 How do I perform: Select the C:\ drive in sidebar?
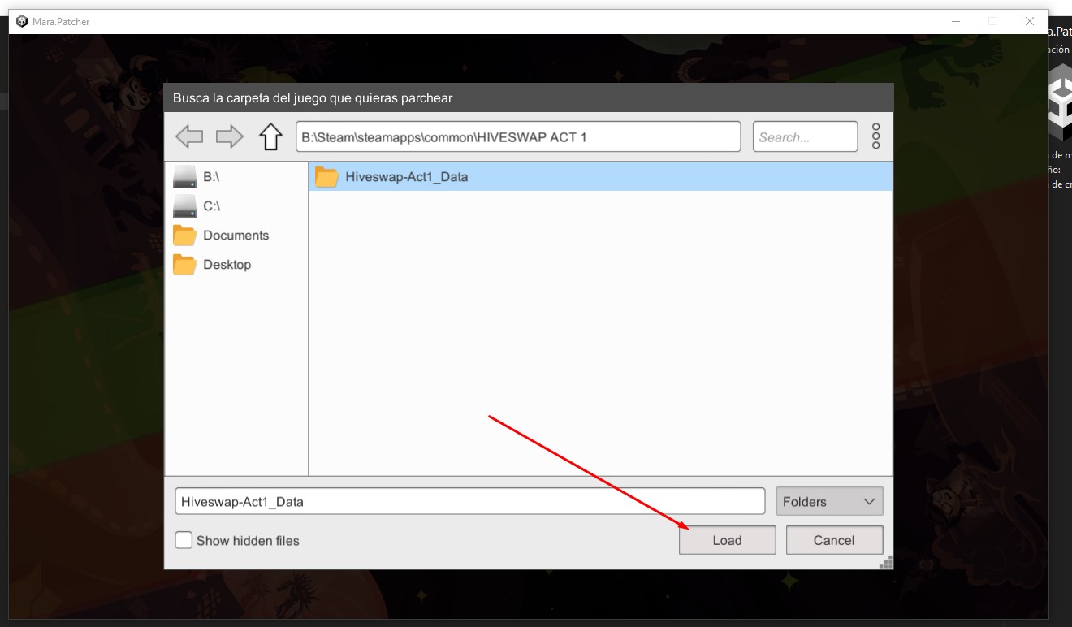236,206
